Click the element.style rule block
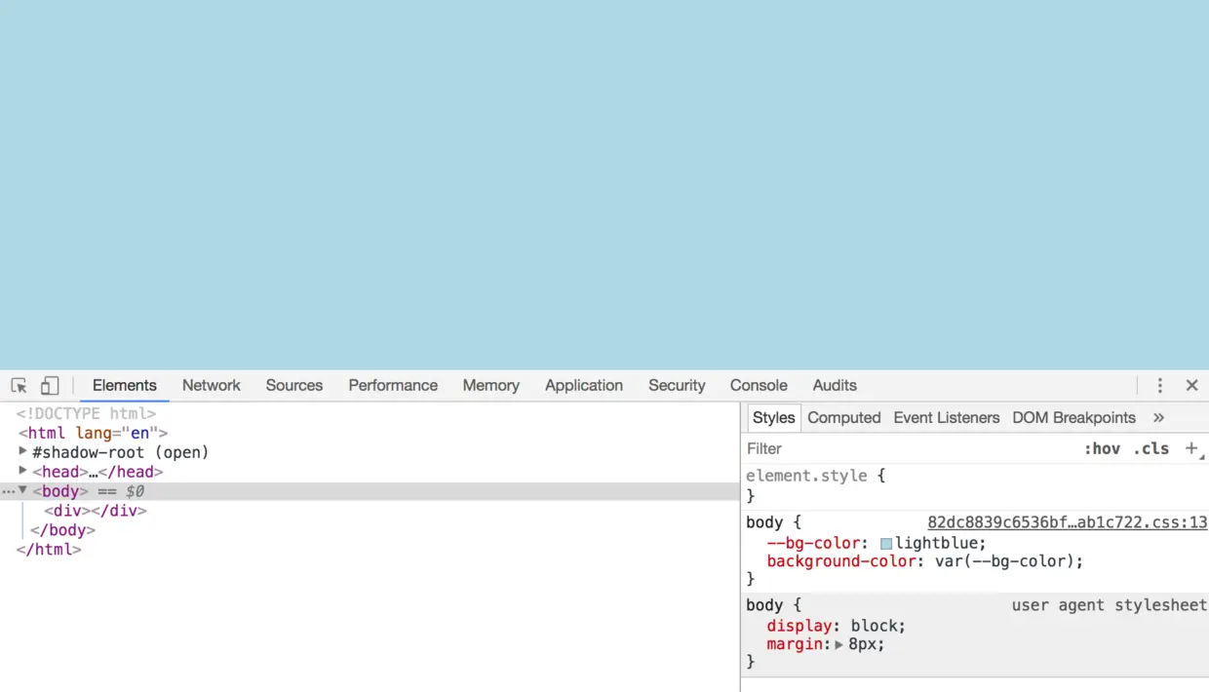Image resolution: width=1209 pixels, height=692 pixels. pyautogui.click(x=975, y=485)
